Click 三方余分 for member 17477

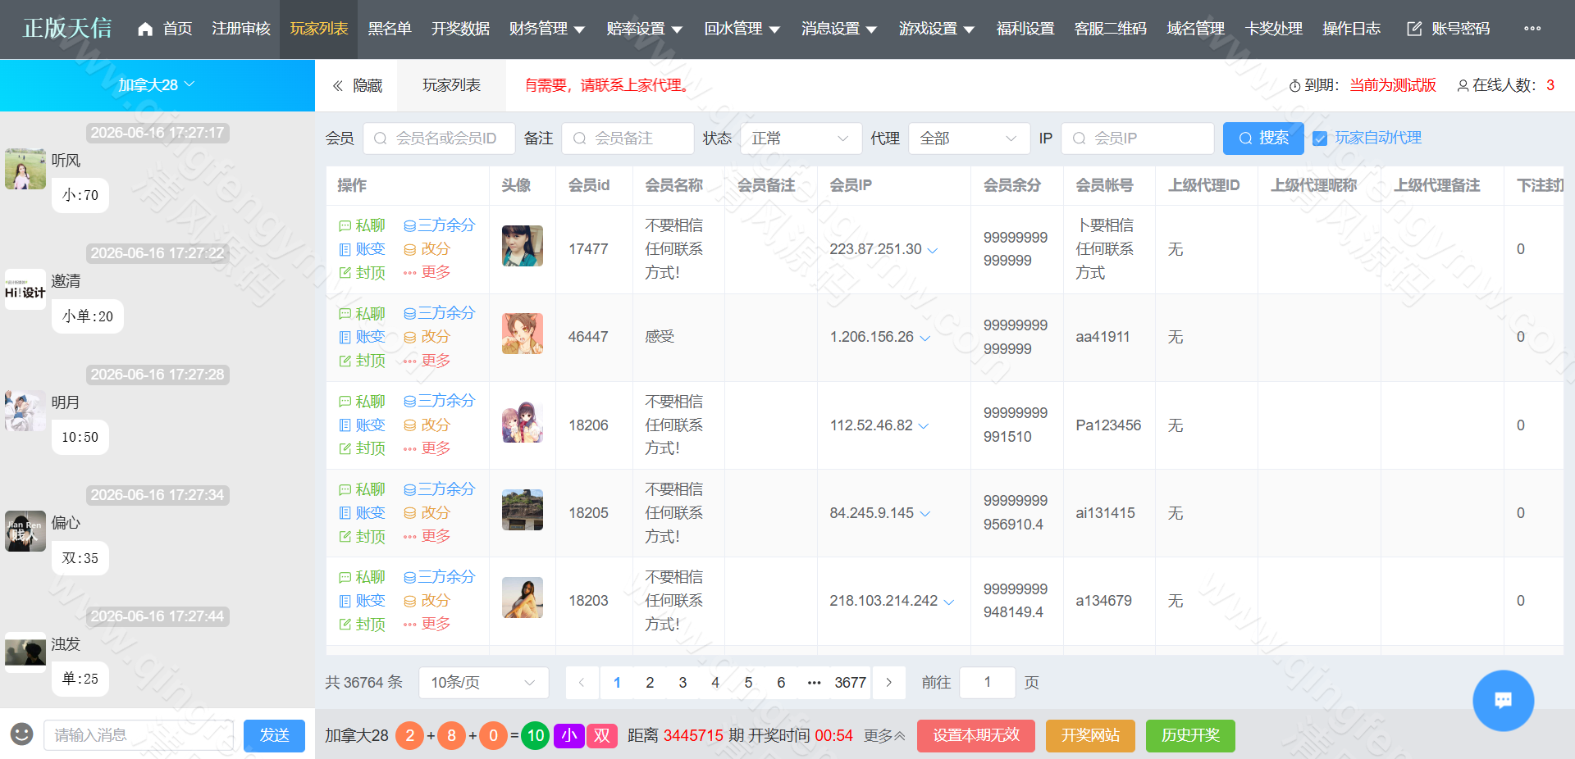(439, 225)
